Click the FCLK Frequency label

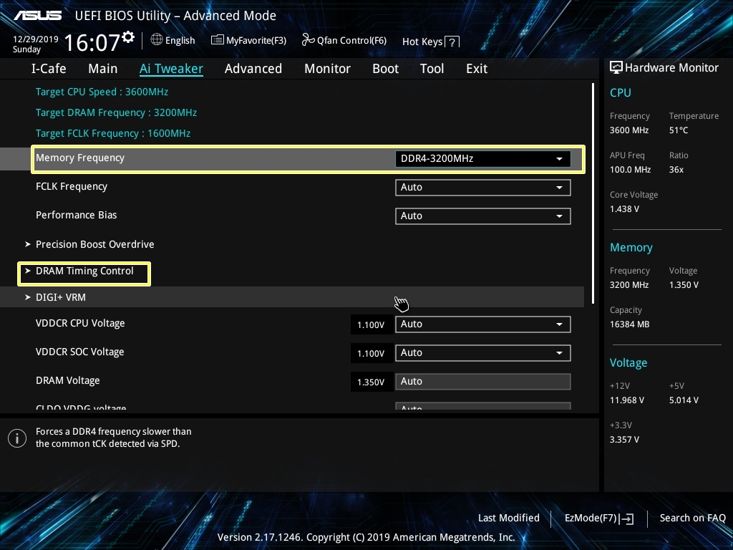click(x=72, y=187)
